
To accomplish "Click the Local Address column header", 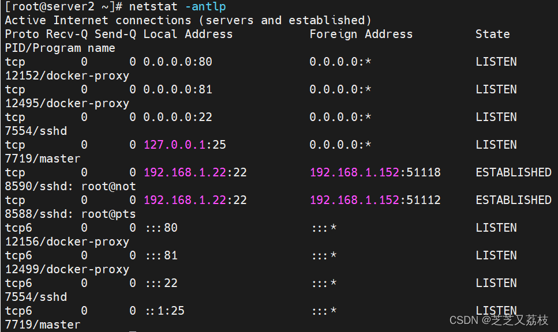I will 188,34.
